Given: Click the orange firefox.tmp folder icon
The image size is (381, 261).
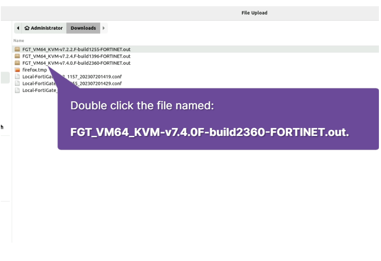Looking at the screenshot, I should click(x=17, y=70).
